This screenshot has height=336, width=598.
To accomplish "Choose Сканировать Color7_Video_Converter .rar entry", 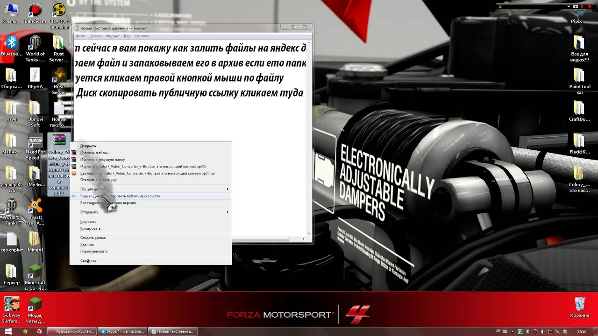I will click(150, 173).
